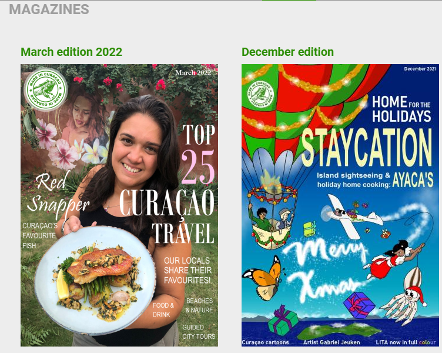Click the December 2021 magazine cover
Screen dimensions: 442x353
click(x=340, y=205)
